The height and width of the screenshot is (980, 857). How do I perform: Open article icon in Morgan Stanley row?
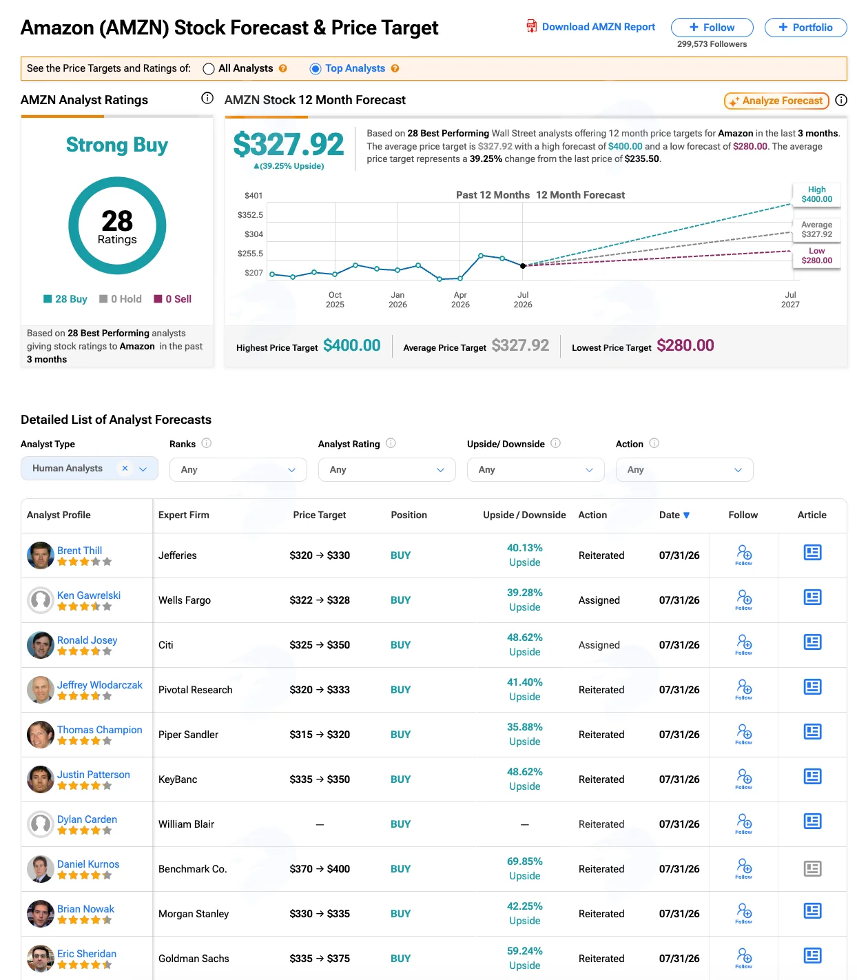click(812, 911)
